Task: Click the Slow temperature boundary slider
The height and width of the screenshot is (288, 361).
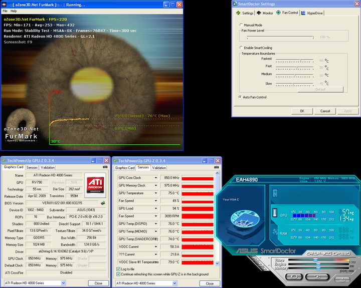Action: click(295, 84)
